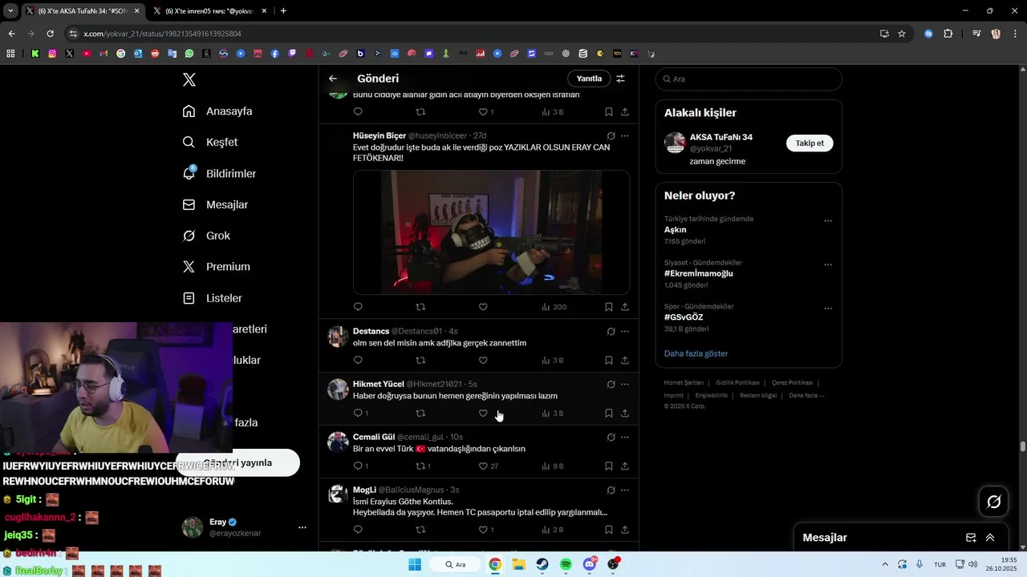1027x577 pixels.
Task: Reload the page in Chrome
Action: 50,34
